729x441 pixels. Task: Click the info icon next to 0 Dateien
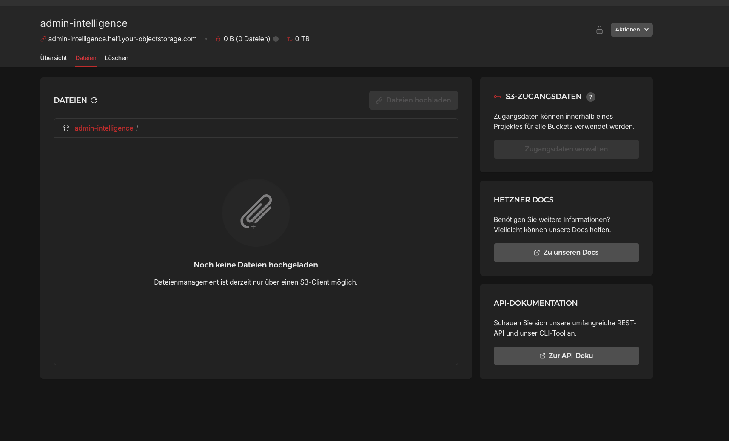(276, 39)
